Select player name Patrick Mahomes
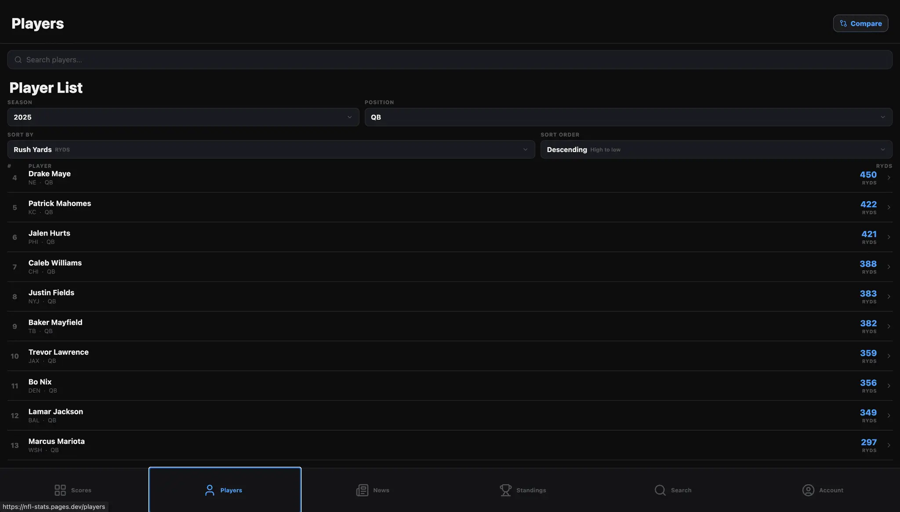The image size is (900, 512). pyautogui.click(x=60, y=203)
